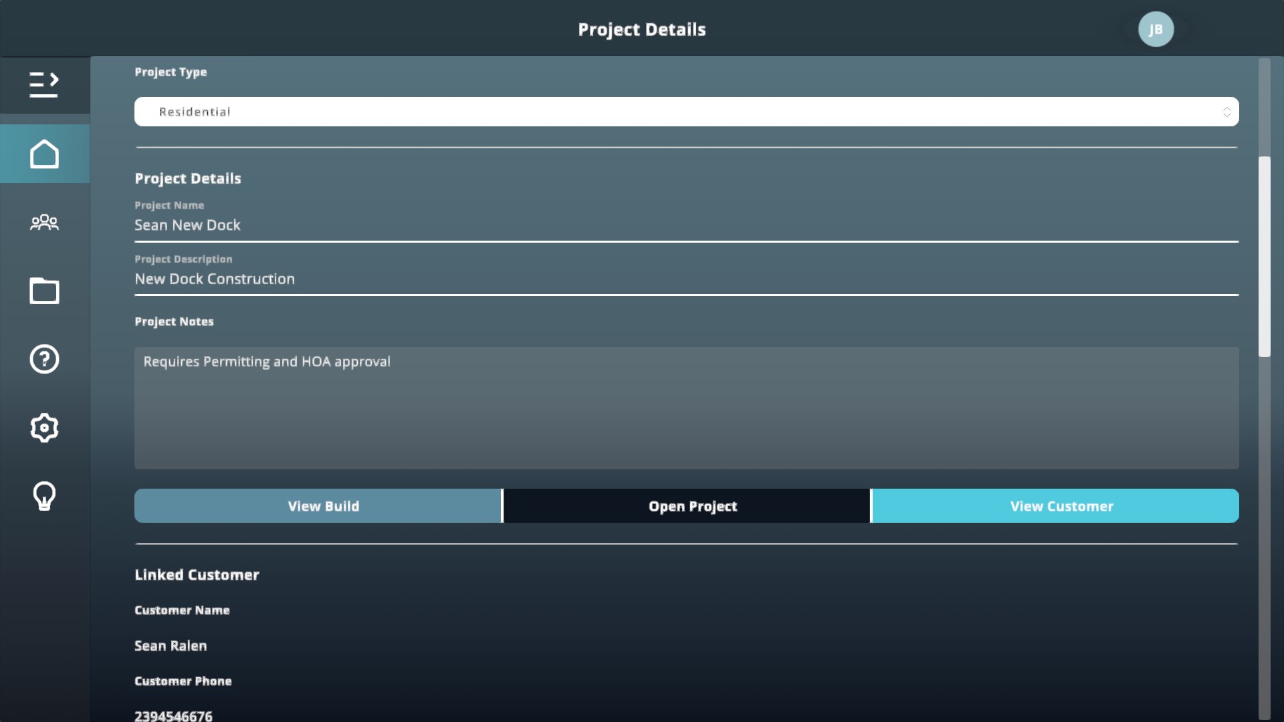Click customer name Sean Ralen
The height and width of the screenshot is (722, 1284).
point(171,646)
